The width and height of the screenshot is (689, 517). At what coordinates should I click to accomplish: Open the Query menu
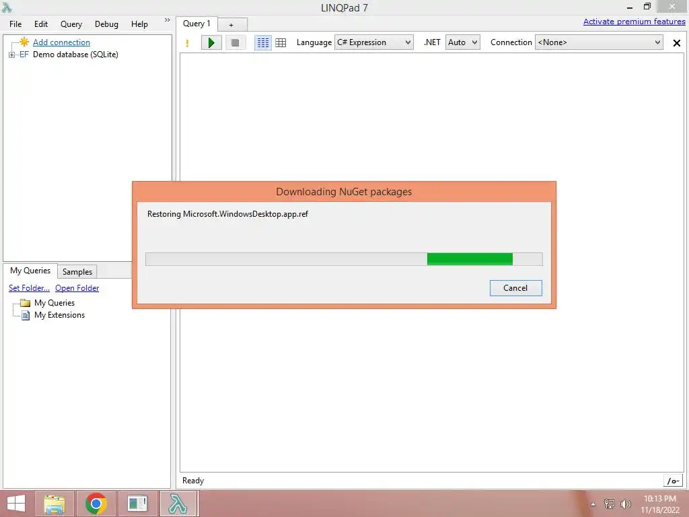(71, 24)
